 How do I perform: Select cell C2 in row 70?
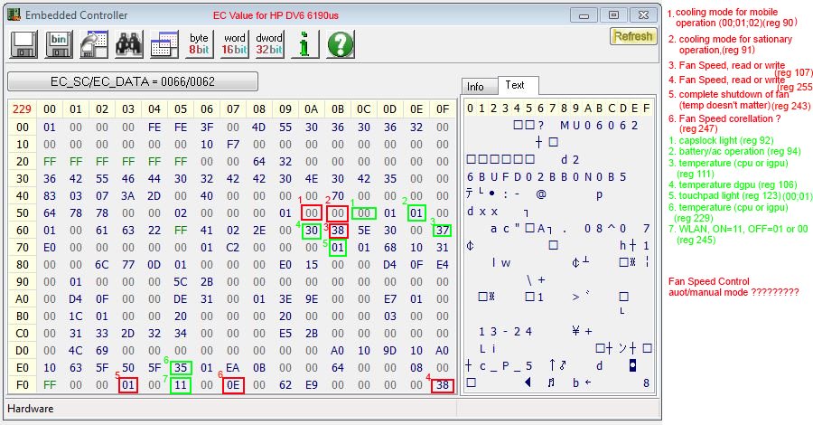(233, 248)
